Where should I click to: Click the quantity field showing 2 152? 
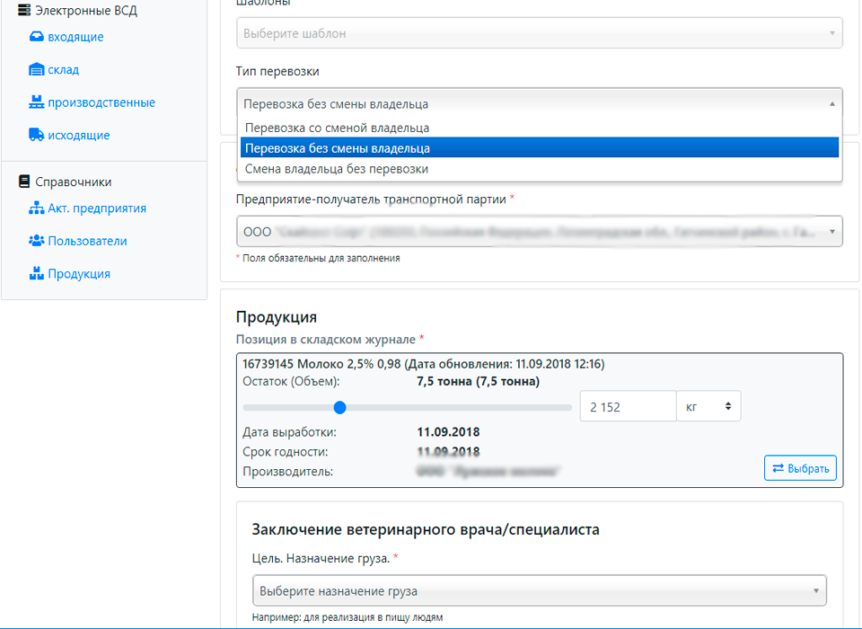click(x=628, y=406)
